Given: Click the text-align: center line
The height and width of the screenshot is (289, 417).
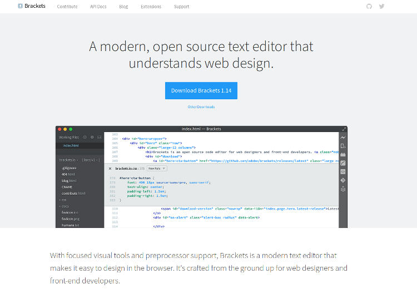Looking at the screenshot, I should click(146, 187).
